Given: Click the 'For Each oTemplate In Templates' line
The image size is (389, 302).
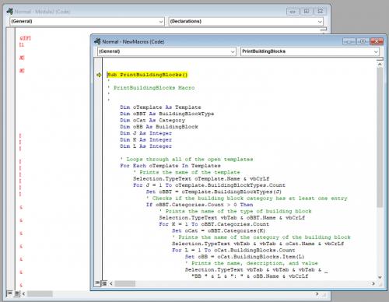Looking at the screenshot, I should coord(170,166).
